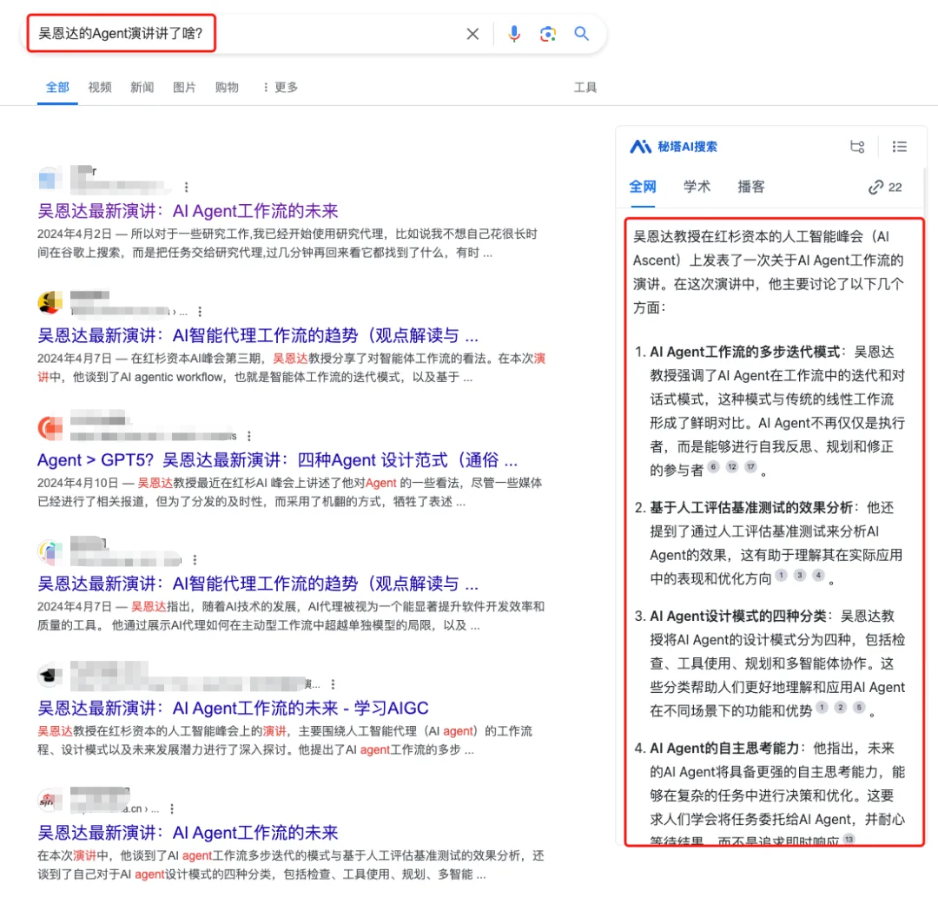The width and height of the screenshot is (938, 897).
Task: Open citation 17 after 的参与者
Action: coord(750,466)
